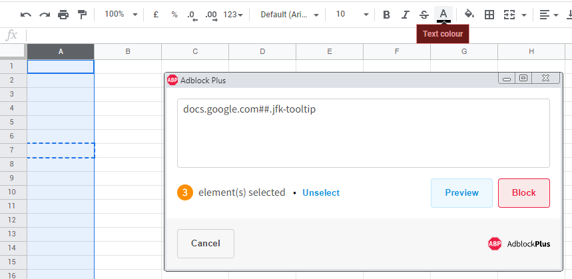Cancel the Adblock Plus dialog
Viewport: 572px width, 279px height.
click(x=206, y=244)
